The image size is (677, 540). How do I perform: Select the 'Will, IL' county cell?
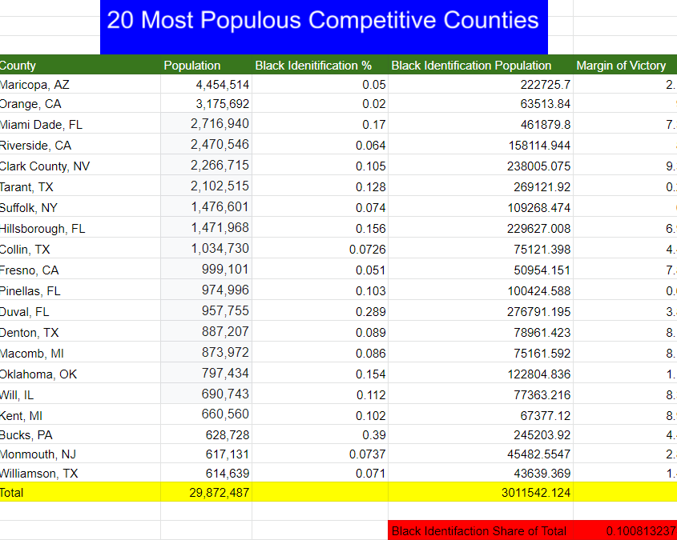pyautogui.click(x=80, y=393)
